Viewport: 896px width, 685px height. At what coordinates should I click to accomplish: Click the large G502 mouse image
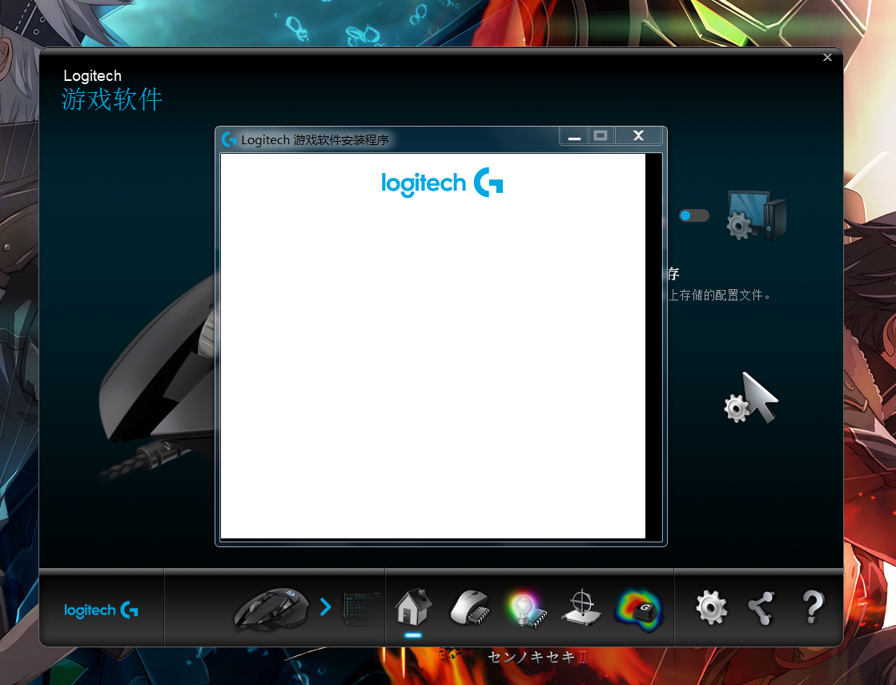point(159,377)
